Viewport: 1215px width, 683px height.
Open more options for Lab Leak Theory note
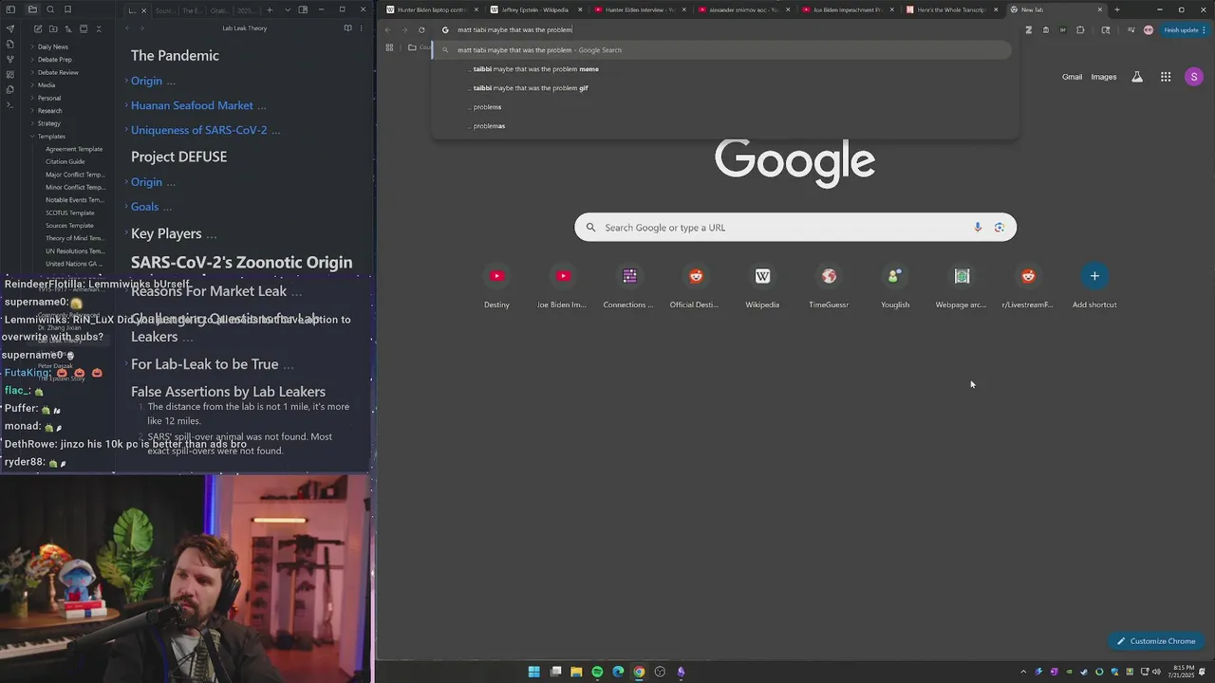click(362, 28)
